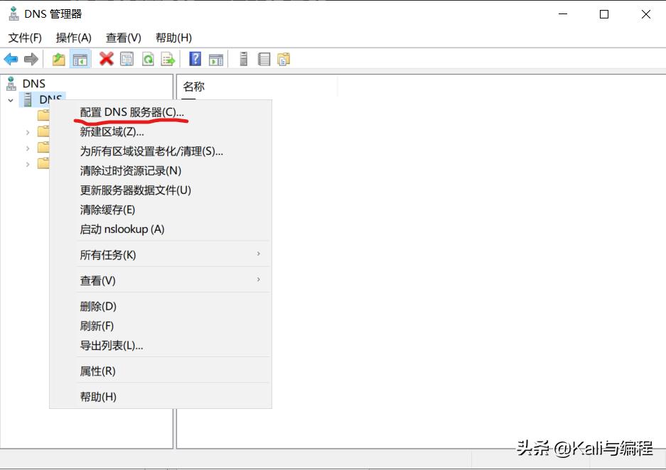This screenshot has height=470, width=666.
Task: Open the 文件(F) menu
Action: (x=25, y=37)
